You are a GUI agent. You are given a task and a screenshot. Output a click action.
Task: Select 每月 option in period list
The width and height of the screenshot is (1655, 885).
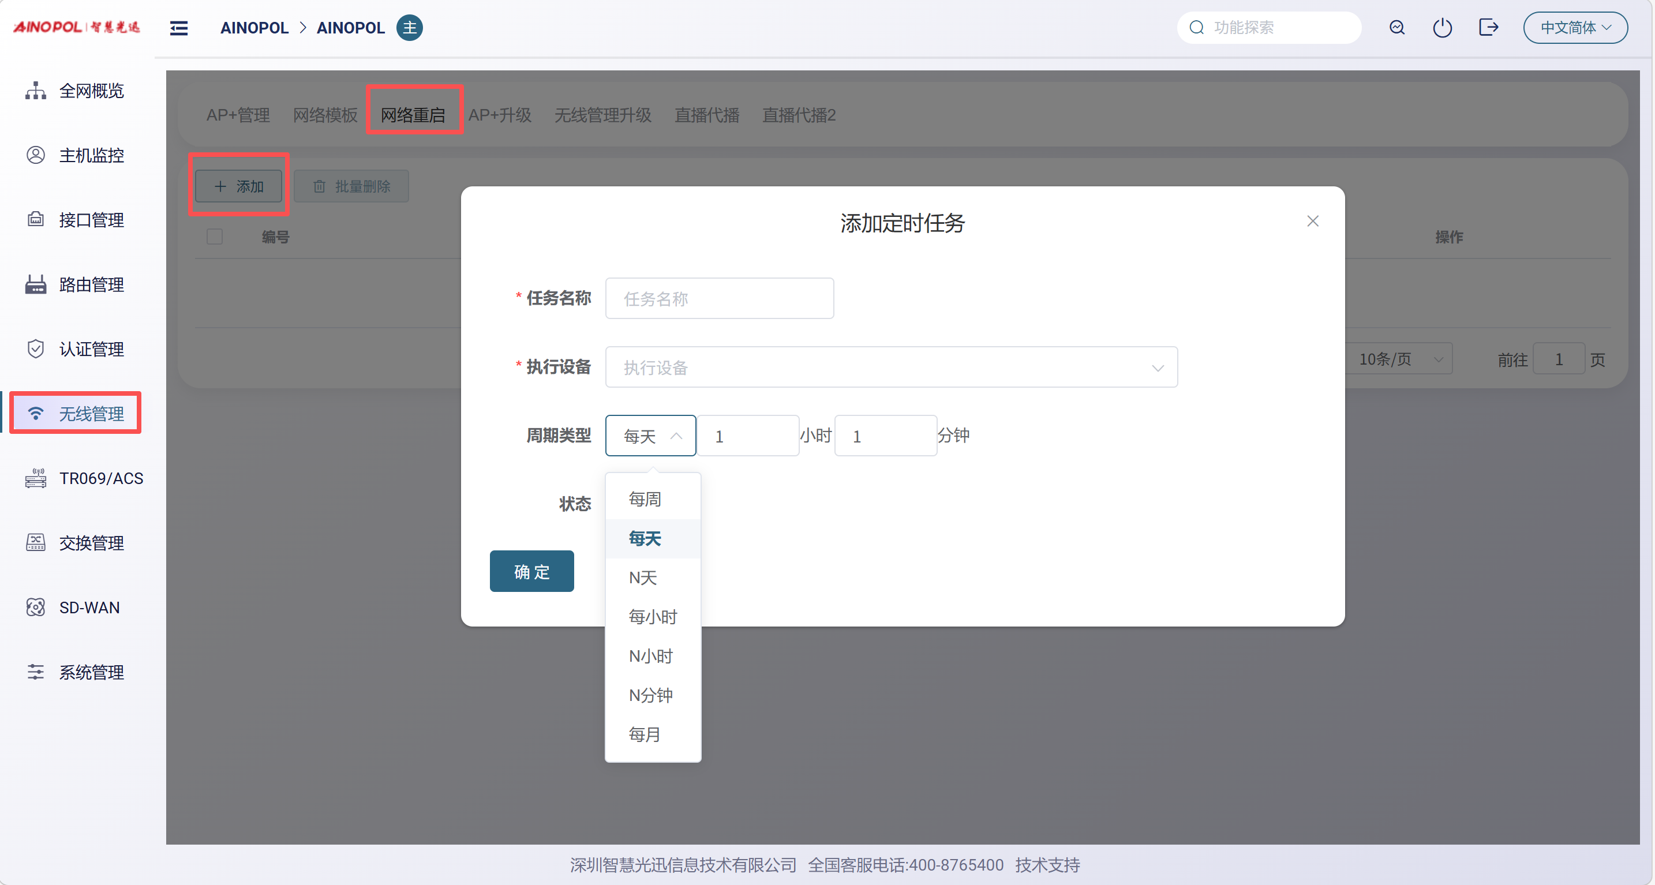[x=645, y=734]
